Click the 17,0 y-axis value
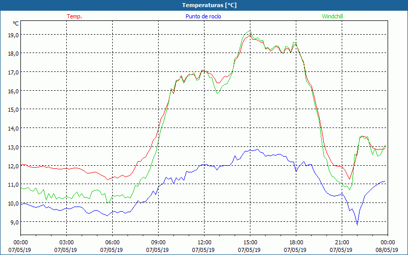Screen dimensions: 408x255 tap(13, 72)
